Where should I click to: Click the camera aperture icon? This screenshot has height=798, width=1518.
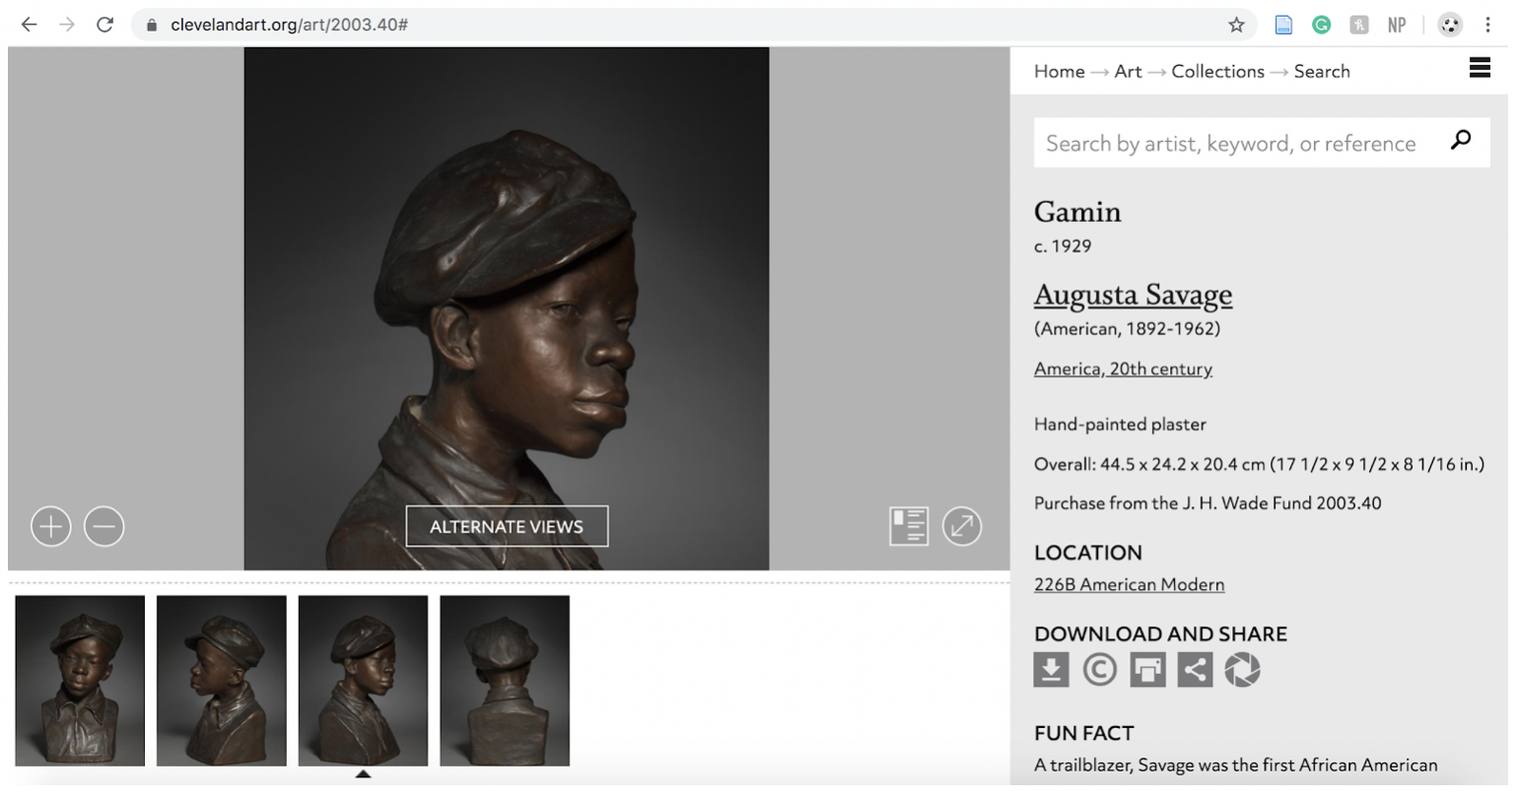(x=1242, y=670)
